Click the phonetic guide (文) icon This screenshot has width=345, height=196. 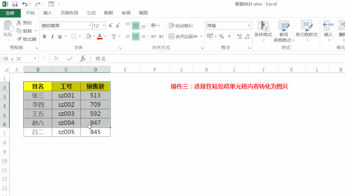[114, 37]
